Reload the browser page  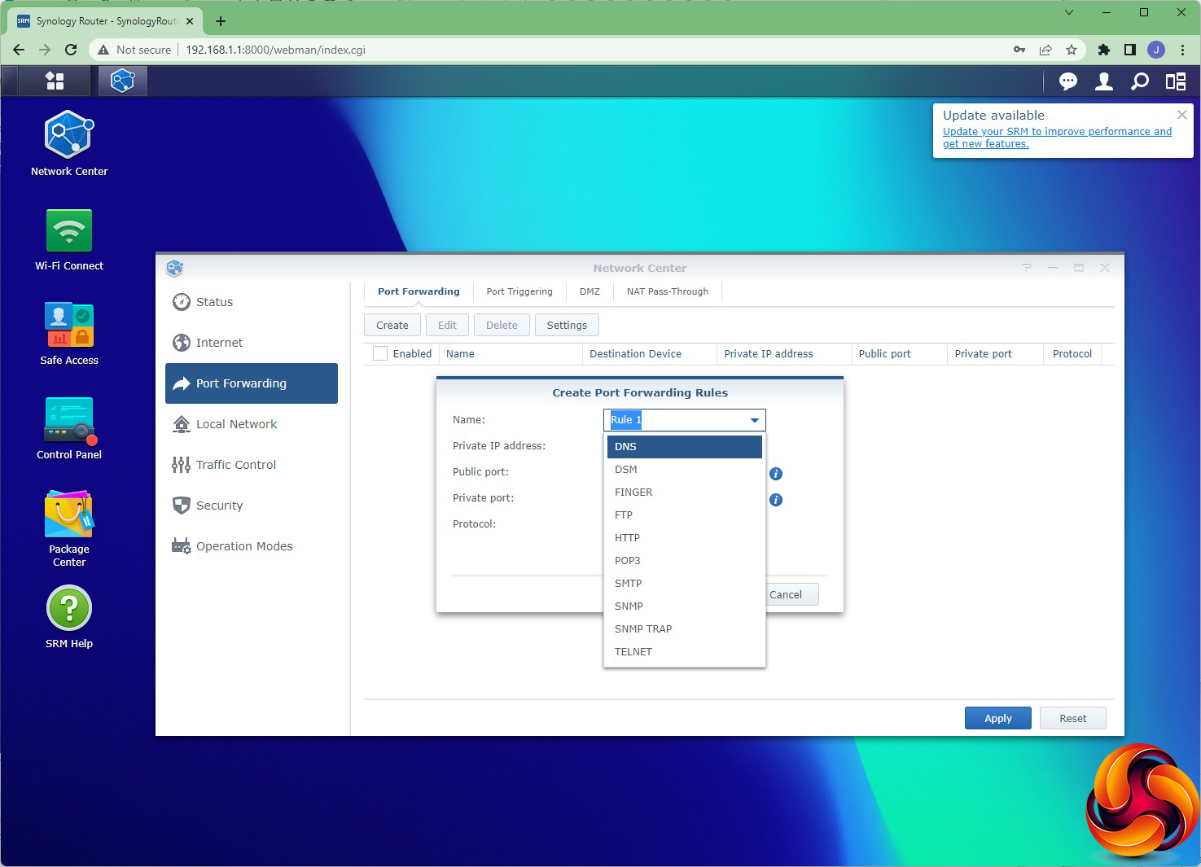(71, 50)
